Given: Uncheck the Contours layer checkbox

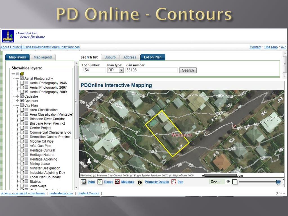Looking at the screenshot, I should point(22,100).
